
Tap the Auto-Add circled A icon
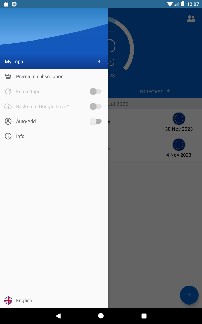point(8,121)
